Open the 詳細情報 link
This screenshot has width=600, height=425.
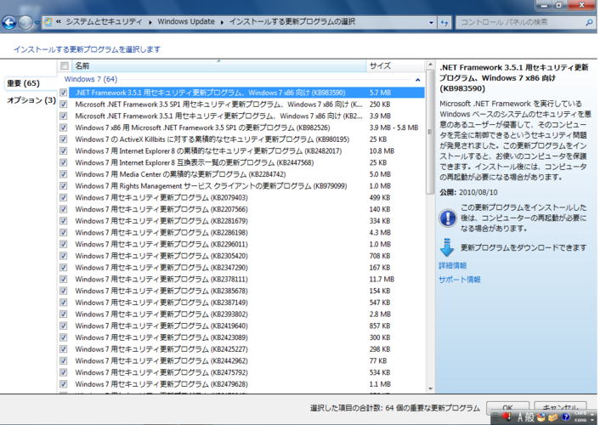(452, 265)
